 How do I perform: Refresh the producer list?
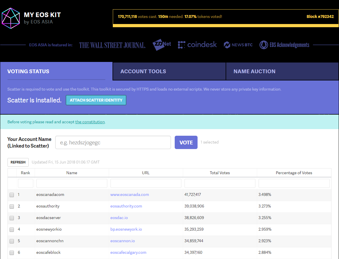pos(18,162)
